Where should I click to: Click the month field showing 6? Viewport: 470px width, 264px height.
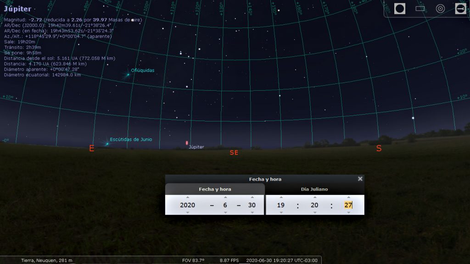pos(225,205)
